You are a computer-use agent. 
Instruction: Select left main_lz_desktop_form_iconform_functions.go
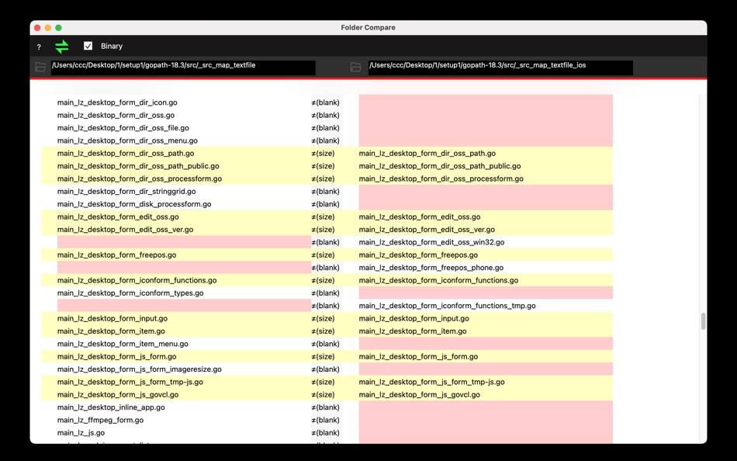click(137, 280)
